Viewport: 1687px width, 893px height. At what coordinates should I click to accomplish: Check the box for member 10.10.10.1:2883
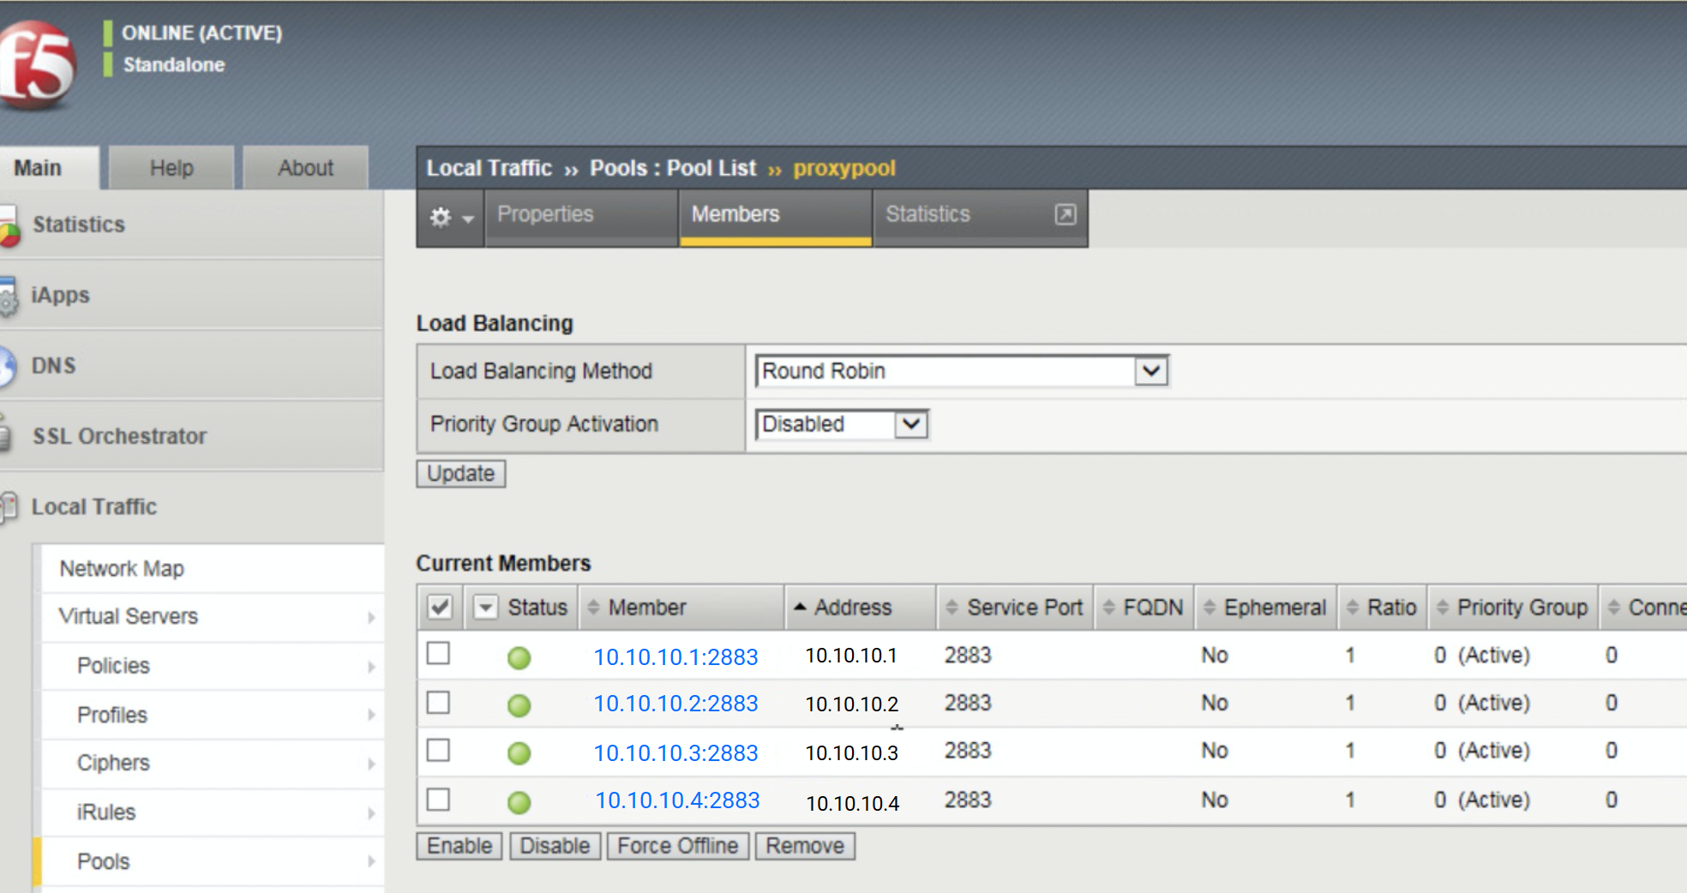[x=438, y=653]
